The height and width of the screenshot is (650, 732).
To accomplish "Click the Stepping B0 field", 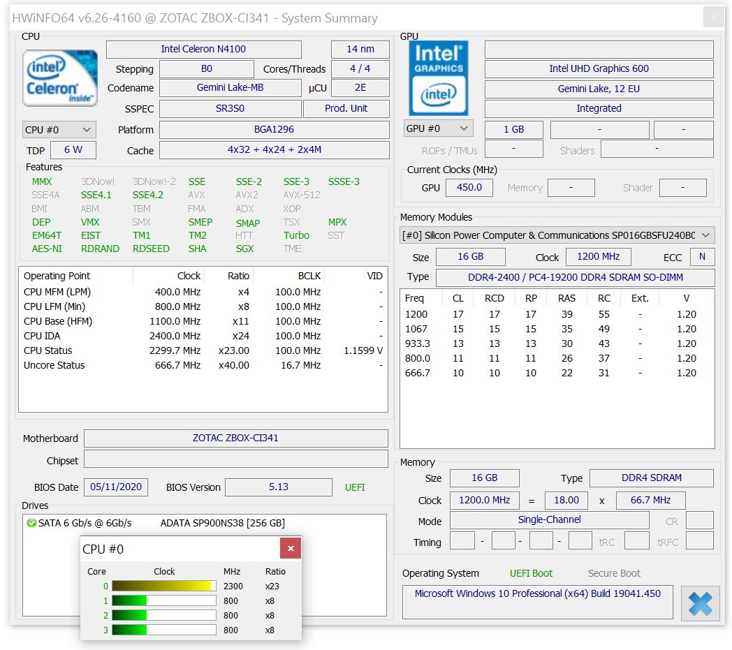I will 206,68.
